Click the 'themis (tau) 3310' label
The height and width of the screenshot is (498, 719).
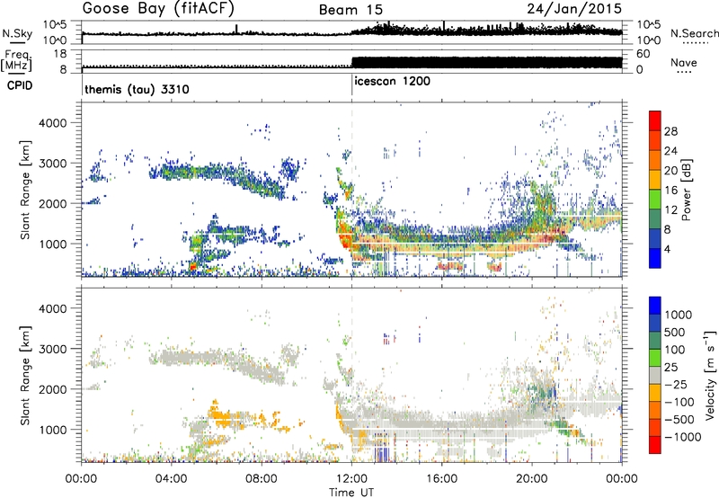(138, 89)
